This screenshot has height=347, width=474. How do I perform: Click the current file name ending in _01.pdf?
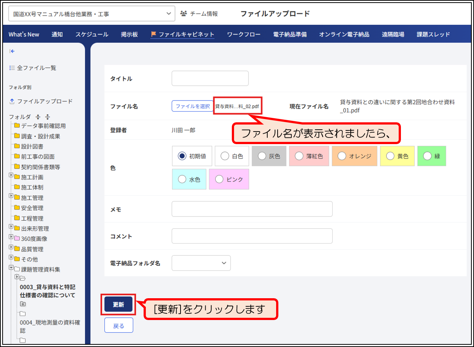[397, 106]
